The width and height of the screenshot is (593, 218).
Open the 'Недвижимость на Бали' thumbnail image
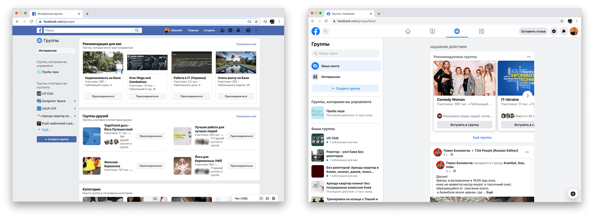[x=103, y=62]
